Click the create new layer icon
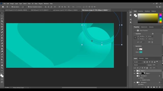Image resolution: width=163 pixels, height=91 pixels. pyautogui.click(x=157, y=87)
